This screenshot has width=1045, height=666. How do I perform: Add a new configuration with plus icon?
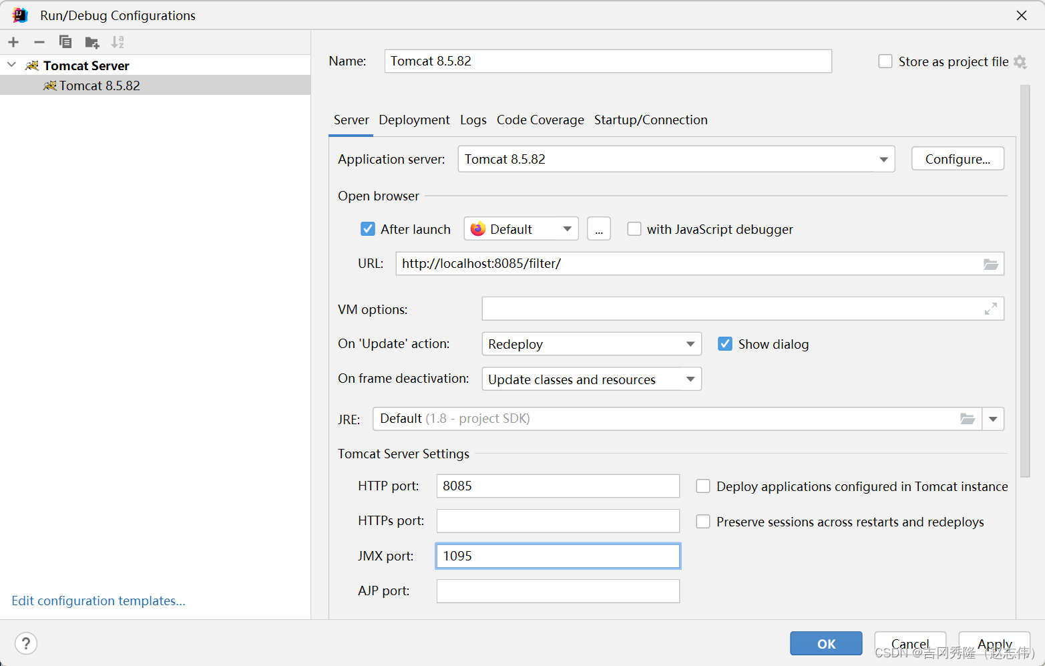13,42
